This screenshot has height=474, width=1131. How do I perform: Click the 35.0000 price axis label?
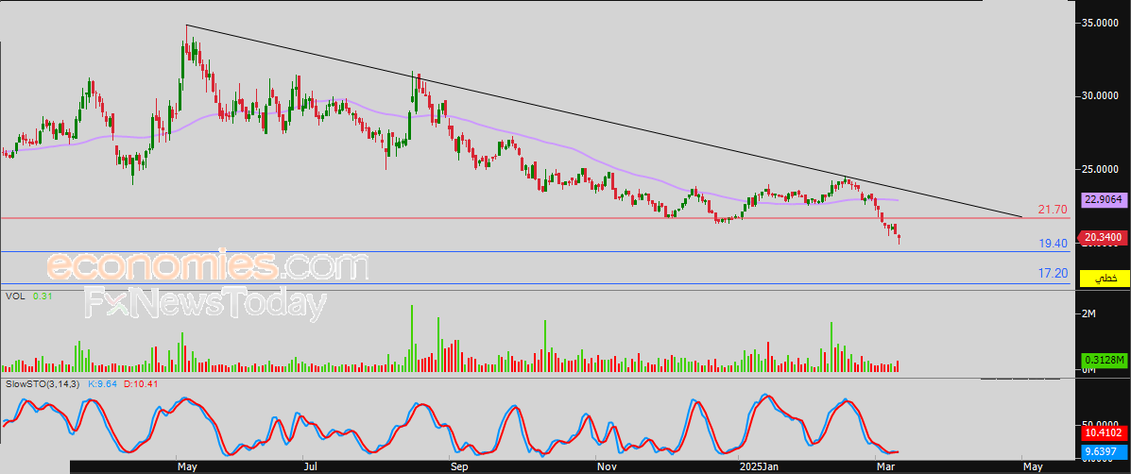[1101, 22]
